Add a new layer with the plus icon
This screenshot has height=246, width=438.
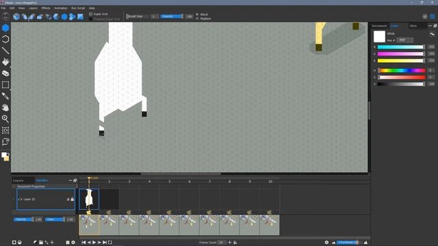[x=52, y=243]
